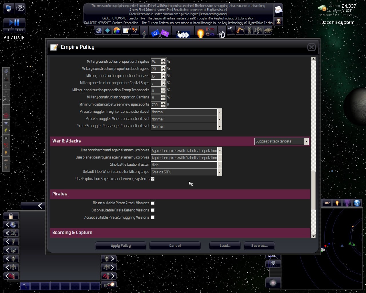The width and height of the screenshot is (366, 293).
Task: Check Accept suitable Pirate Smuggling Missions
Action: [x=153, y=217]
